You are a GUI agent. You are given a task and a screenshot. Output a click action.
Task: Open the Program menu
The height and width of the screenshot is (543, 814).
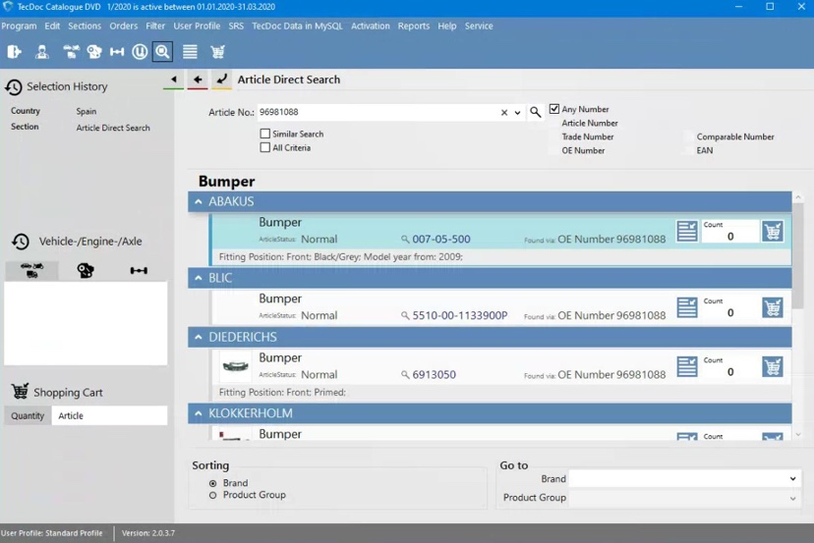(20, 26)
